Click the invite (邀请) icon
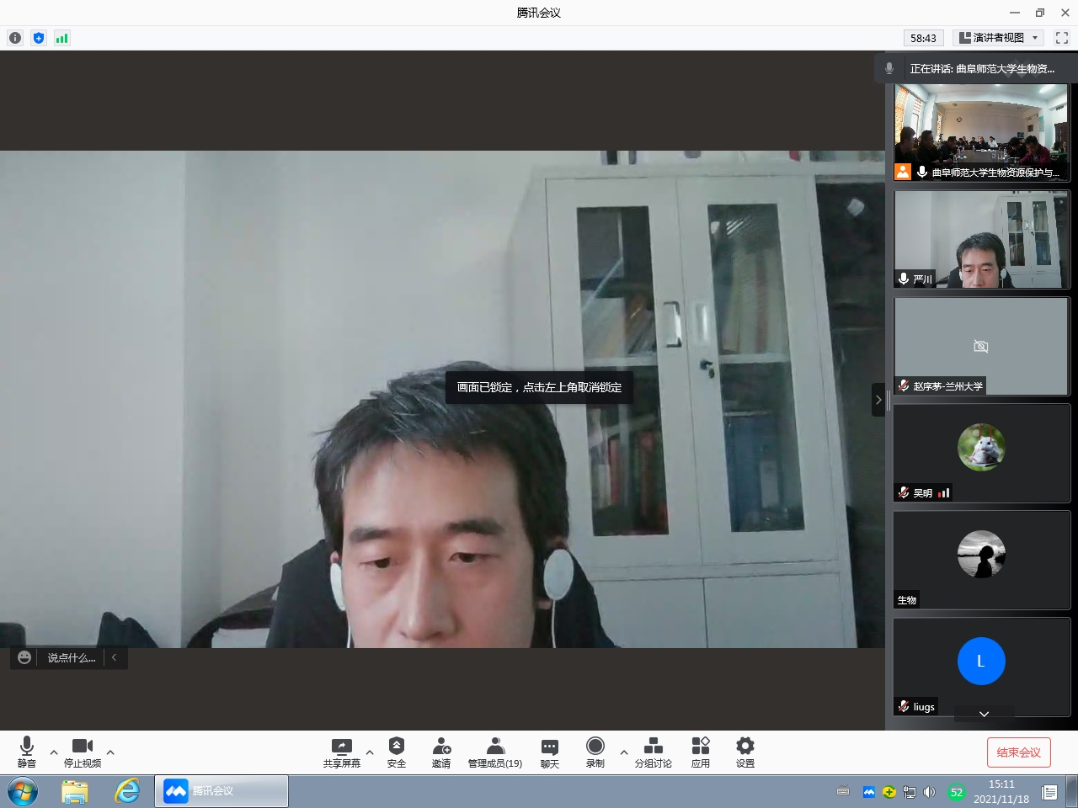Image resolution: width=1078 pixels, height=808 pixels. [441, 752]
